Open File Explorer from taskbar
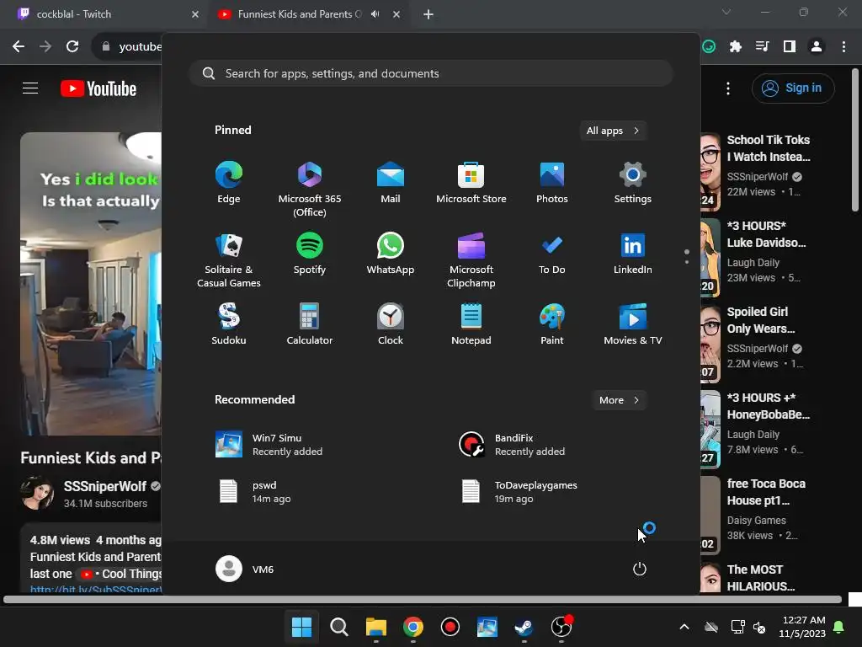 click(x=376, y=627)
